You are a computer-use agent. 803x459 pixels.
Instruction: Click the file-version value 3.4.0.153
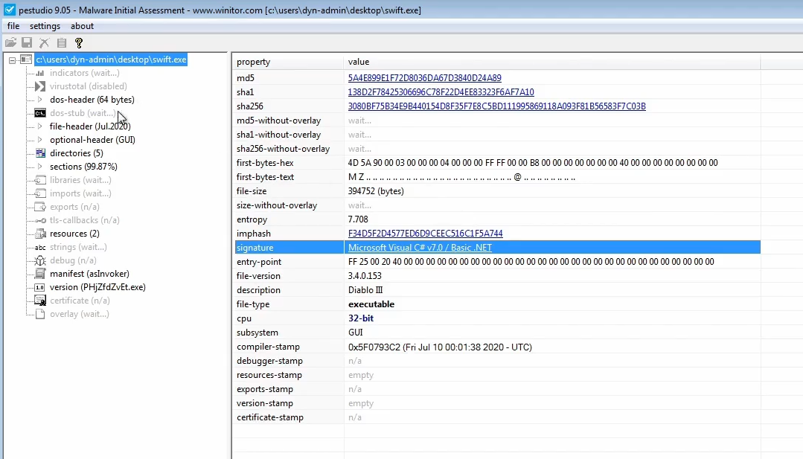pos(365,276)
